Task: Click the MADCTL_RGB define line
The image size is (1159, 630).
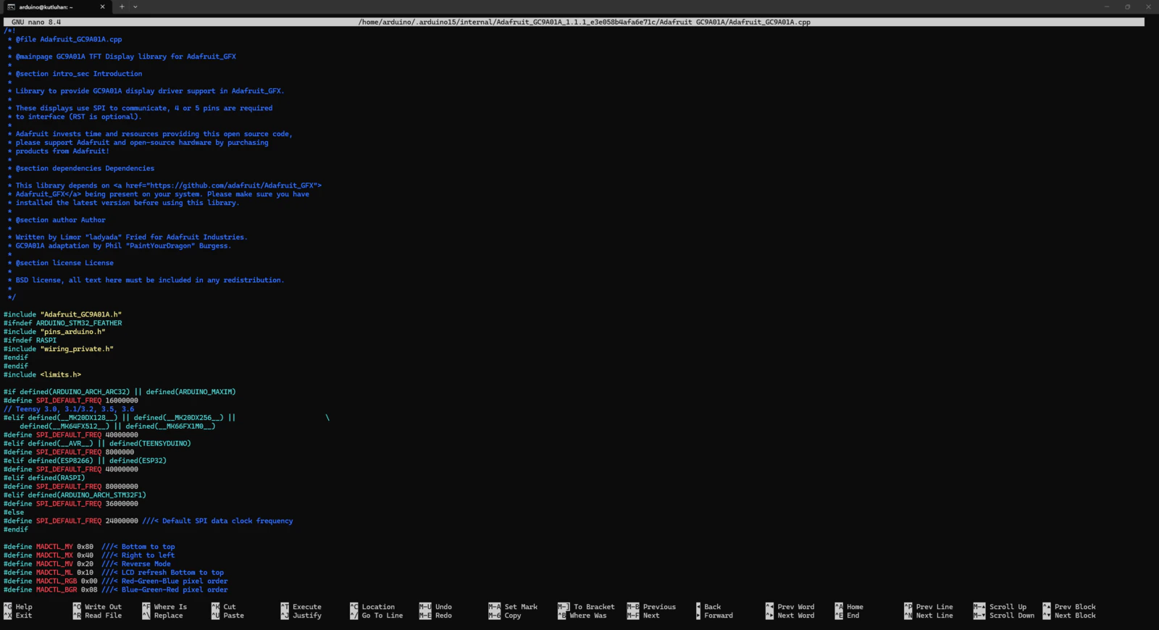Action: coord(115,581)
